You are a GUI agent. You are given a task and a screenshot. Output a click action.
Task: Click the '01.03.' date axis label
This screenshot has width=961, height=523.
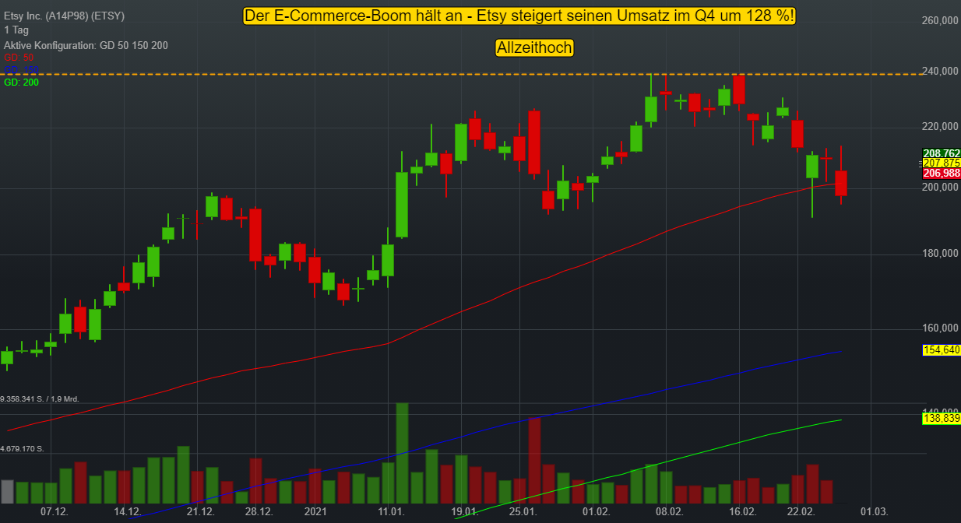click(875, 512)
